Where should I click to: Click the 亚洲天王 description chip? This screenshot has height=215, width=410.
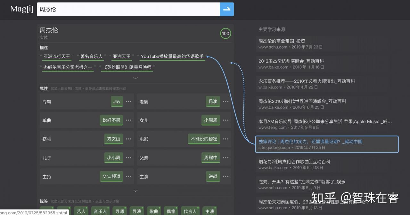[122, 57]
